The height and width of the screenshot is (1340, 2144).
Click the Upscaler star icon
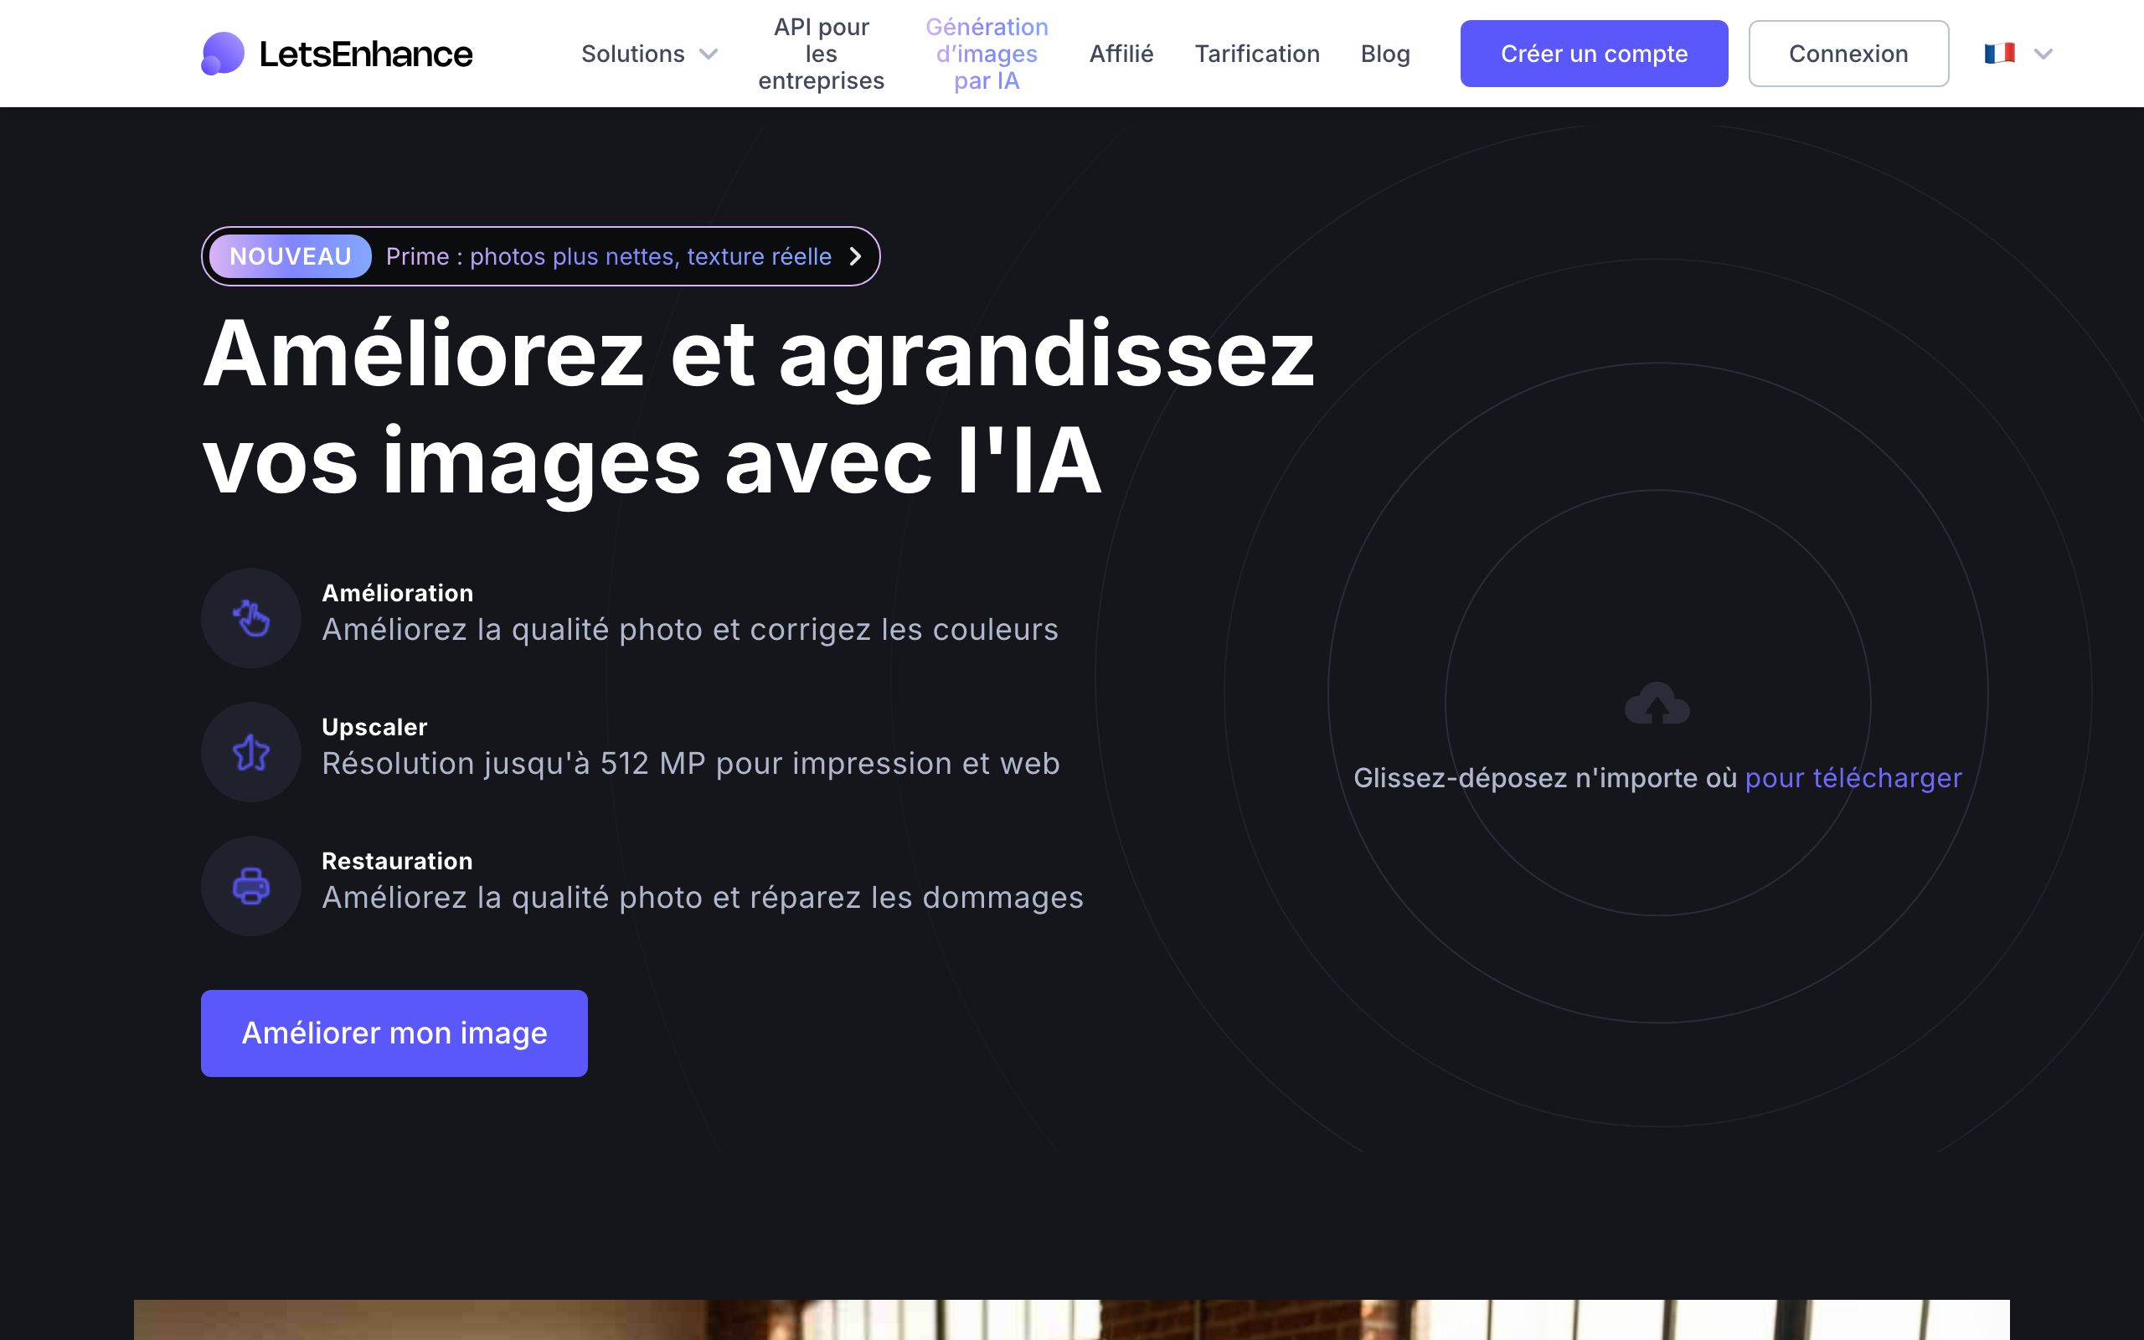click(250, 752)
